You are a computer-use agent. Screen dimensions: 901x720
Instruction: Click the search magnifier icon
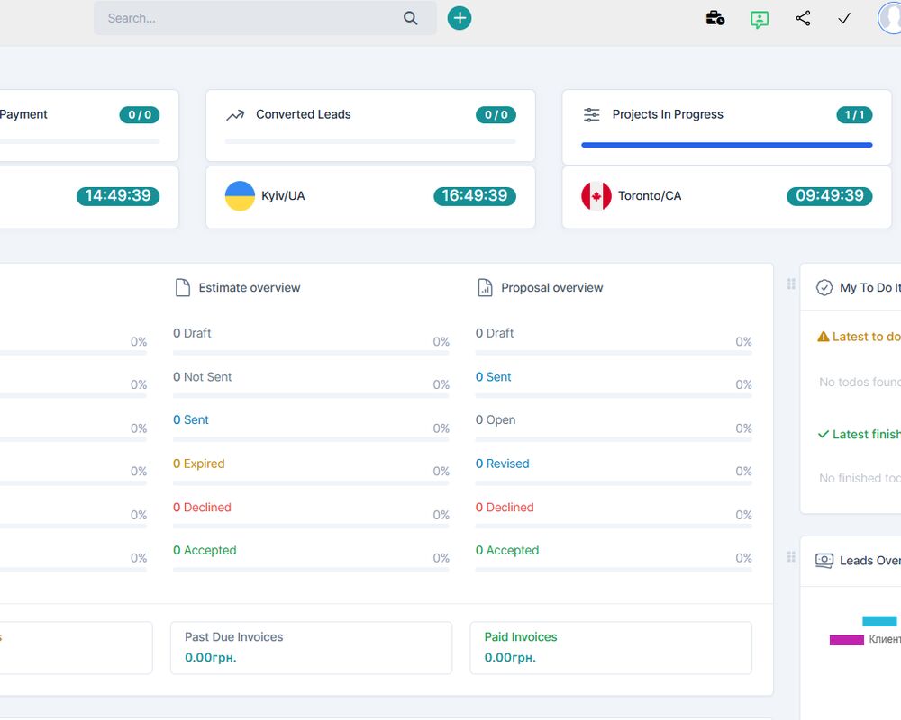410,17
